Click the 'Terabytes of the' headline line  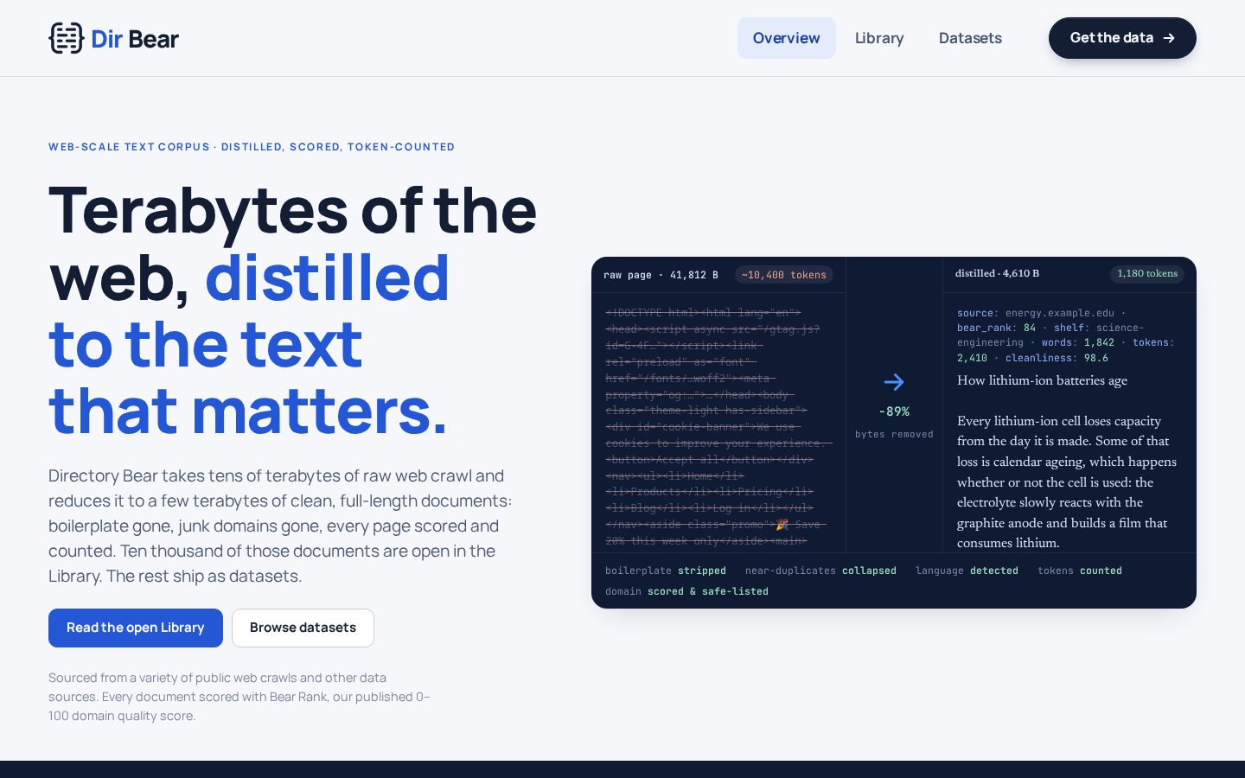pos(293,210)
